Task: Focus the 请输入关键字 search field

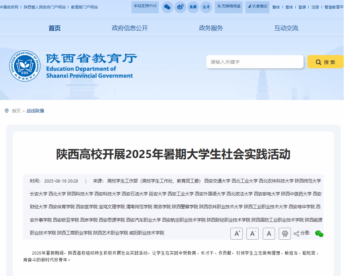Action: 255,62
